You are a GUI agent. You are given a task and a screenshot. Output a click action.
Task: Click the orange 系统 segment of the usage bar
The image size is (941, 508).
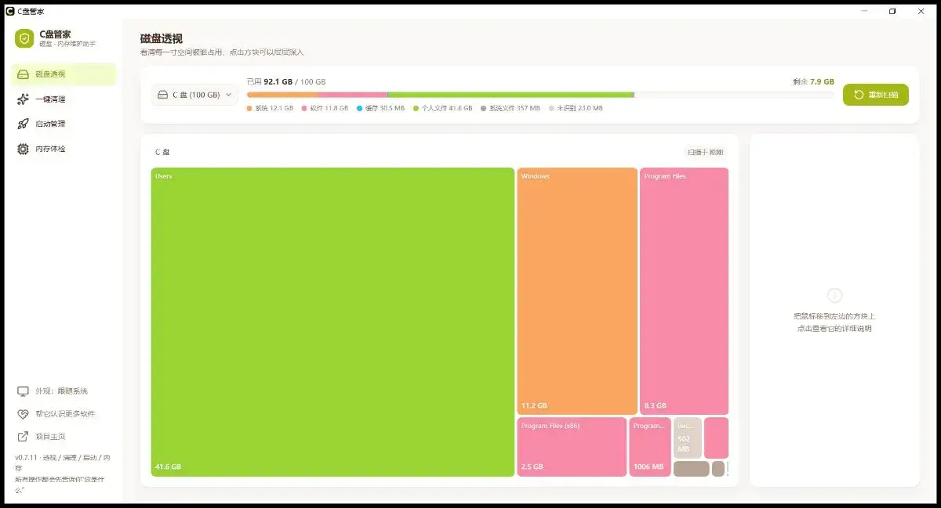[x=282, y=95]
